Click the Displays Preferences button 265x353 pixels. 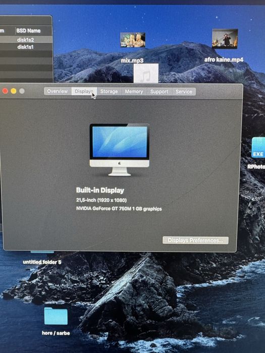tap(195, 240)
